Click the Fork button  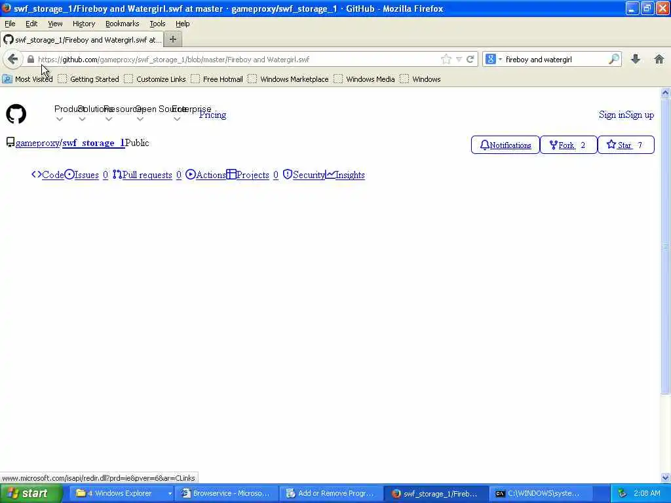point(568,145)
